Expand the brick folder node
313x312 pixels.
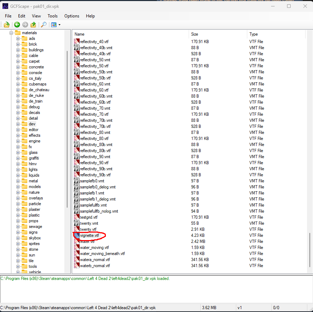click(x=18, y=44)
